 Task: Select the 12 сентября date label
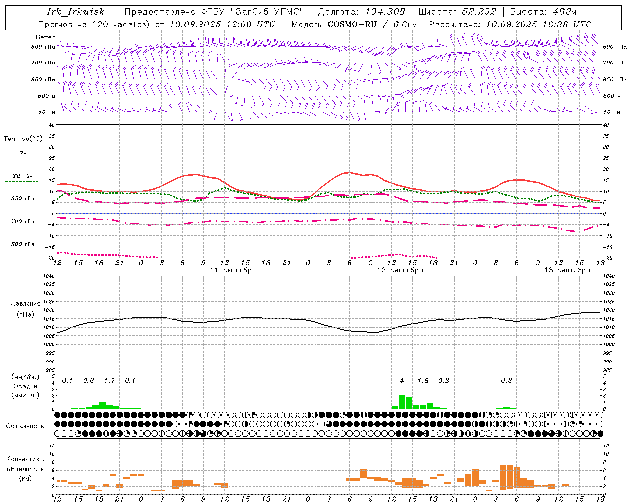click(x=400, y=270)
